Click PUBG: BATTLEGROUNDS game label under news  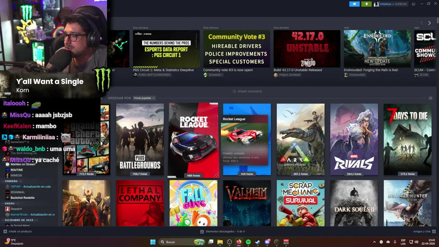point(152,75)
